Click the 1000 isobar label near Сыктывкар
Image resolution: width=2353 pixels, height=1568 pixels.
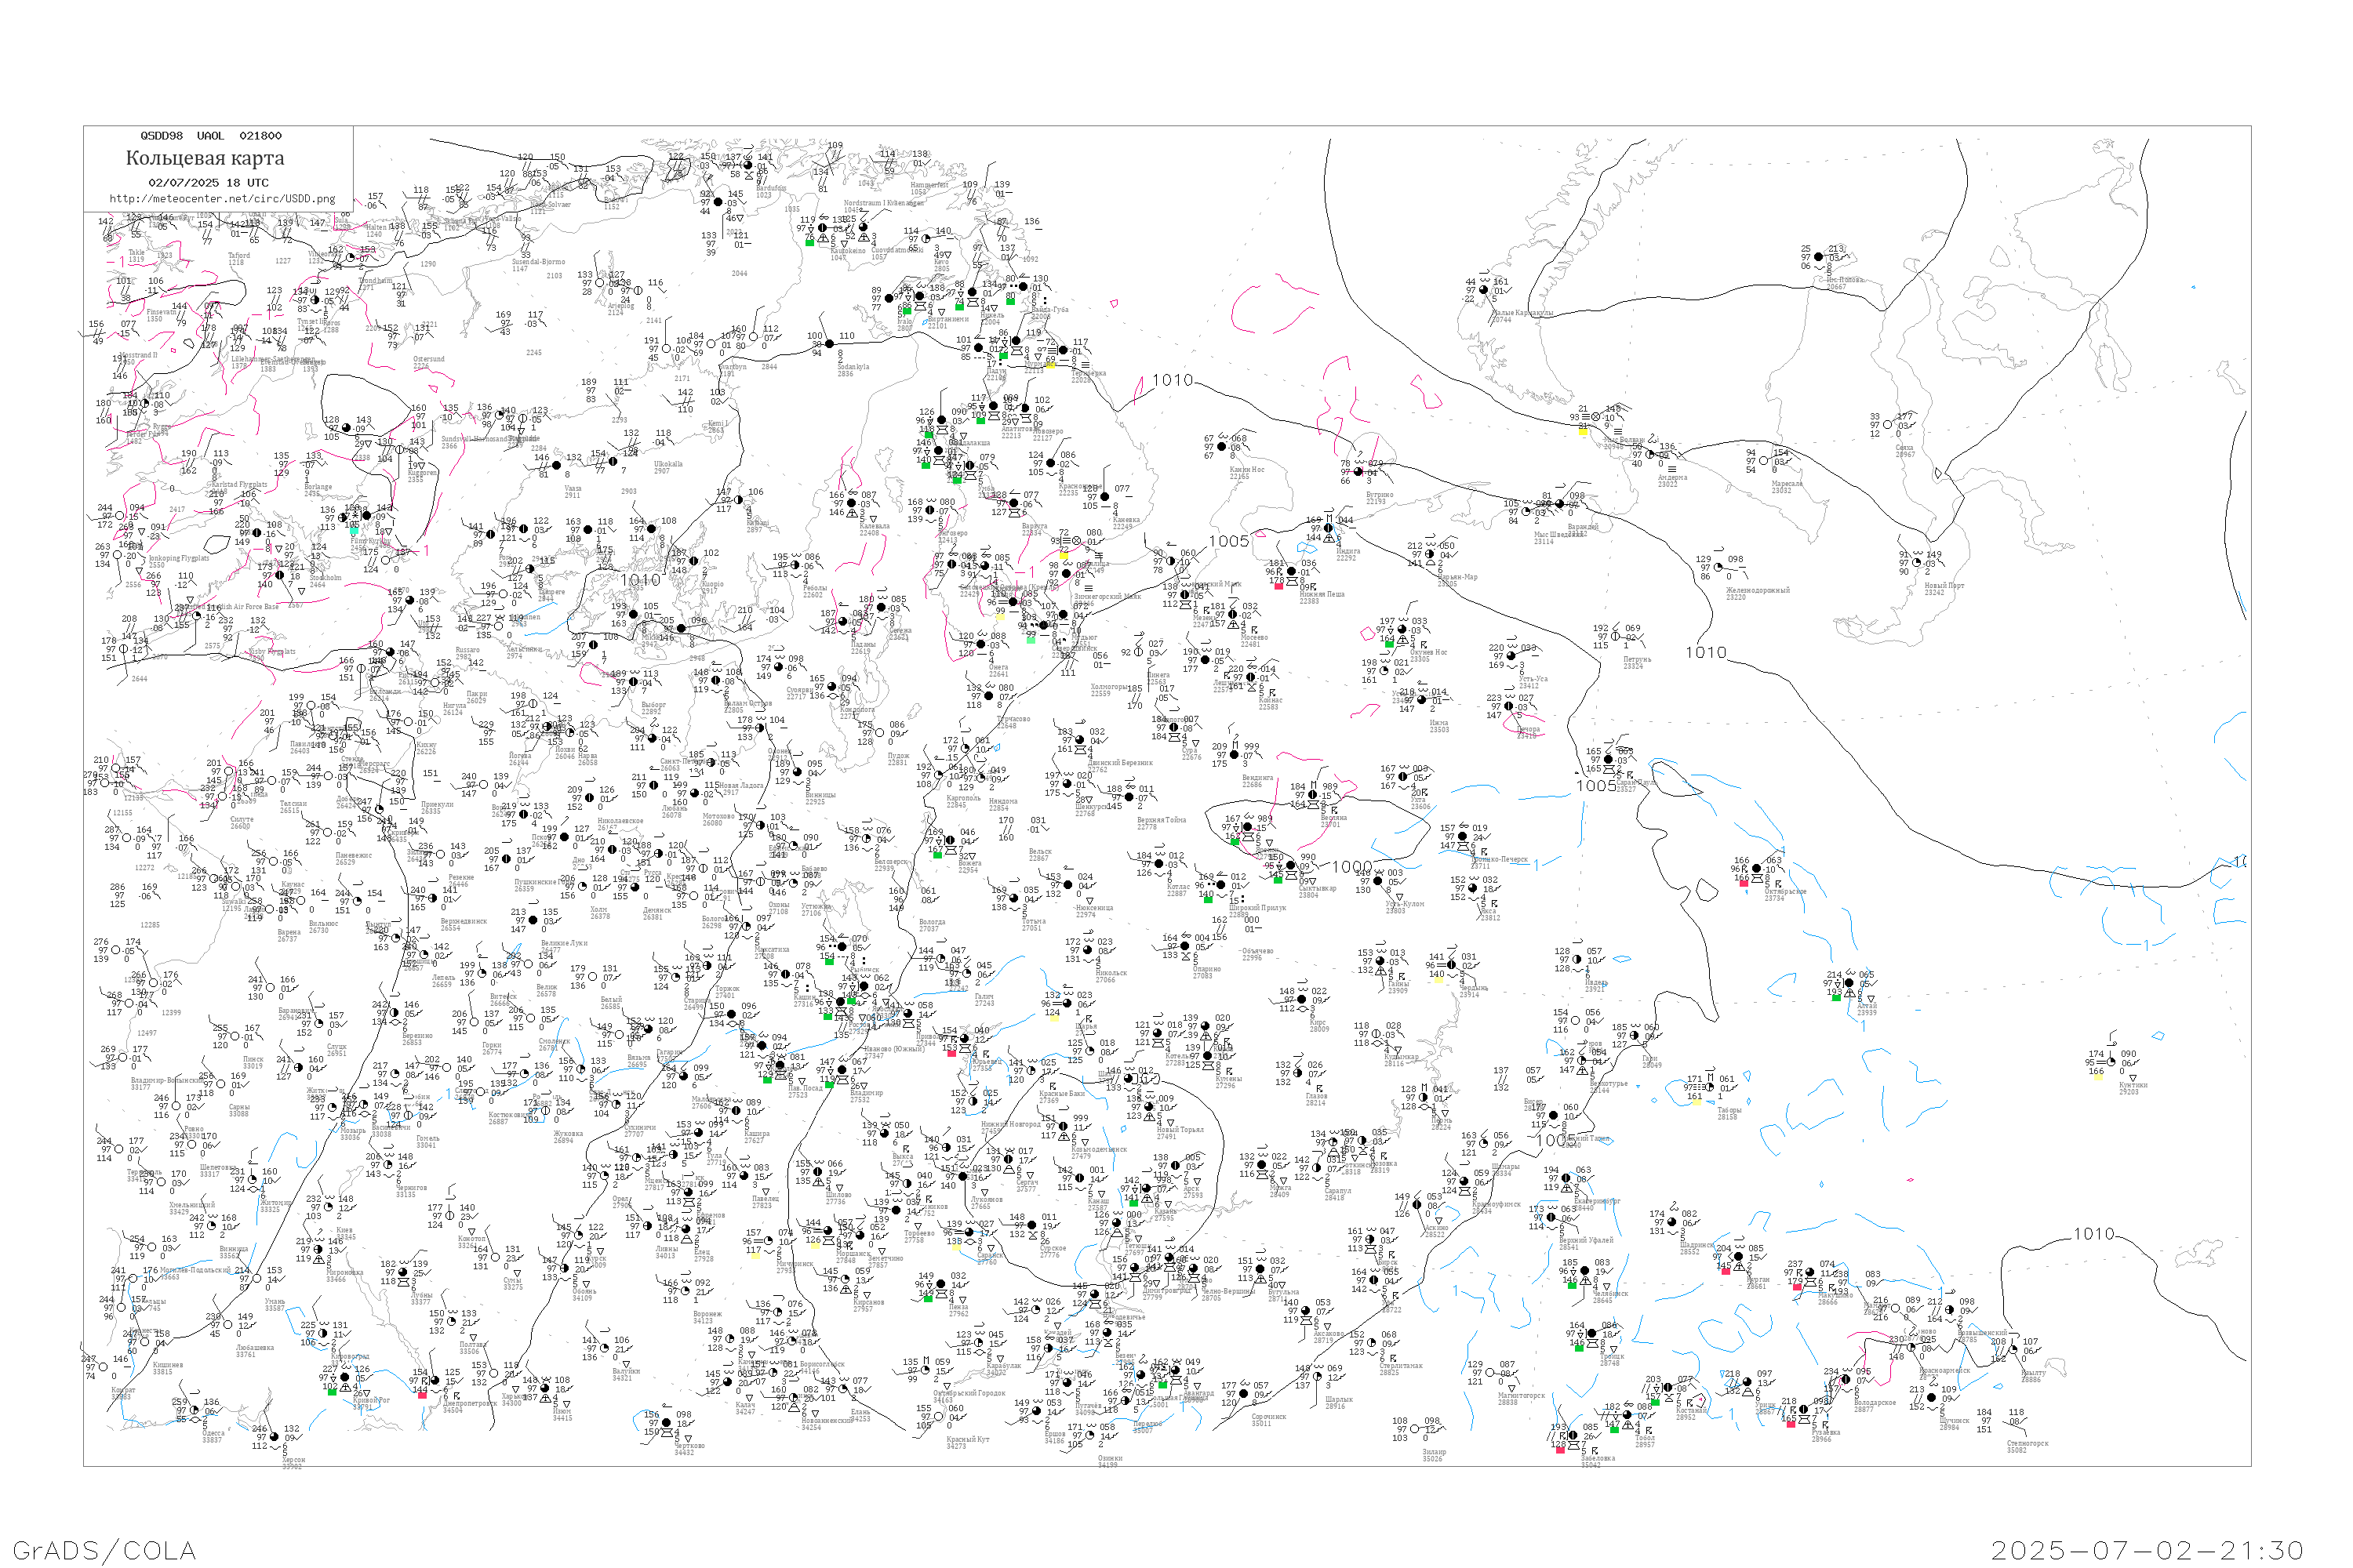click(x=1352, y=867)
